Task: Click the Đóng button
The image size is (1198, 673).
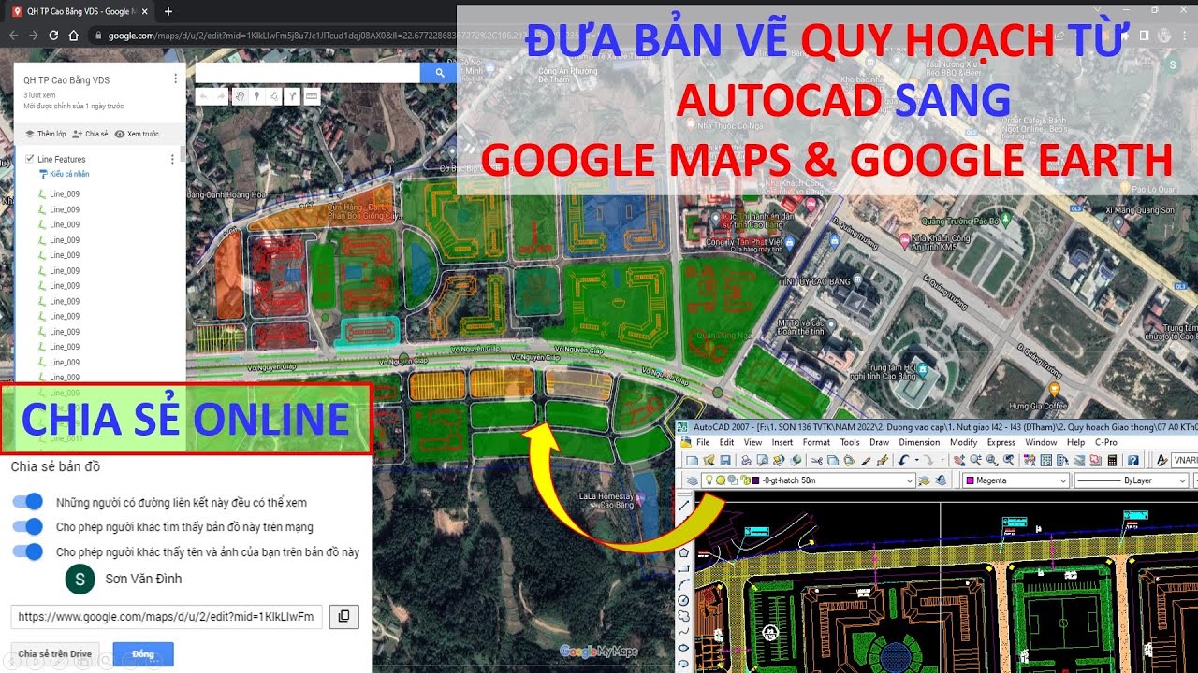Action: pos(143,654)
